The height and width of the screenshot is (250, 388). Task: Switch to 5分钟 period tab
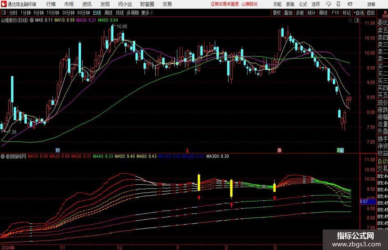coord(38,13)
